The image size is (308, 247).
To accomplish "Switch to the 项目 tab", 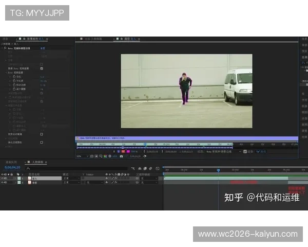I will tap(5, 39).
